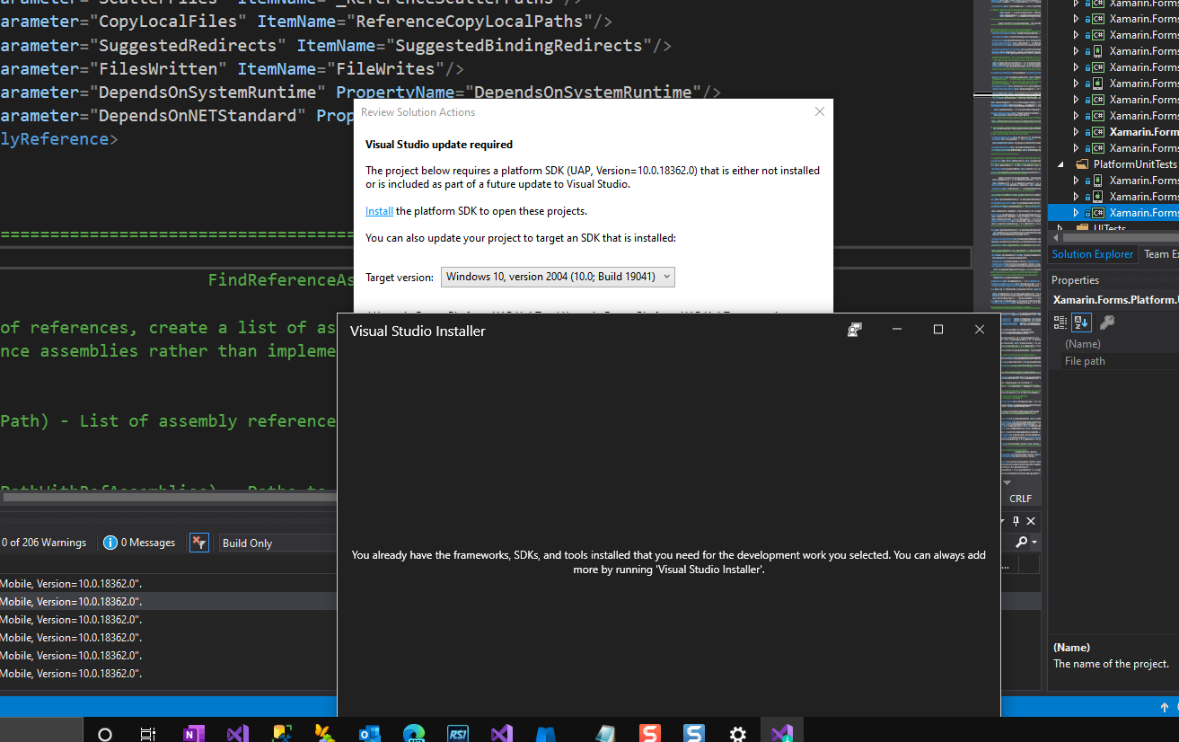Open the Build Only dropdown
Viewport: 1179px width, 742px height.
coord(278,543)
